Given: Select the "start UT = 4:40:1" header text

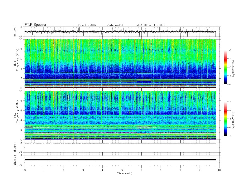Looking at the screenshot, I should click(151, 25).
